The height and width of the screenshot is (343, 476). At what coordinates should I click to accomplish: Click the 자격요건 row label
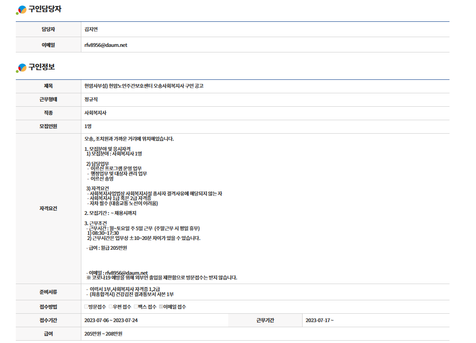pyautogui.click(x=48, y=208)
